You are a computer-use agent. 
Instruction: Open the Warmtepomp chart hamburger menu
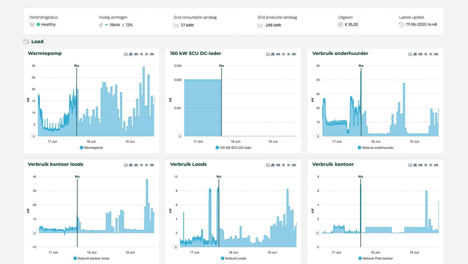(125, 54)
